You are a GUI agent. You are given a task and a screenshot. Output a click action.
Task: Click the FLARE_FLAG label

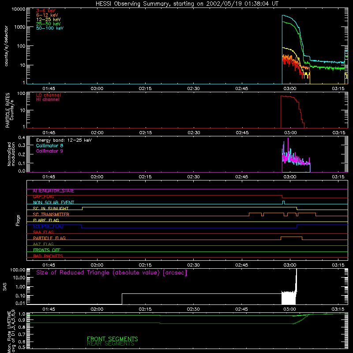46,220
